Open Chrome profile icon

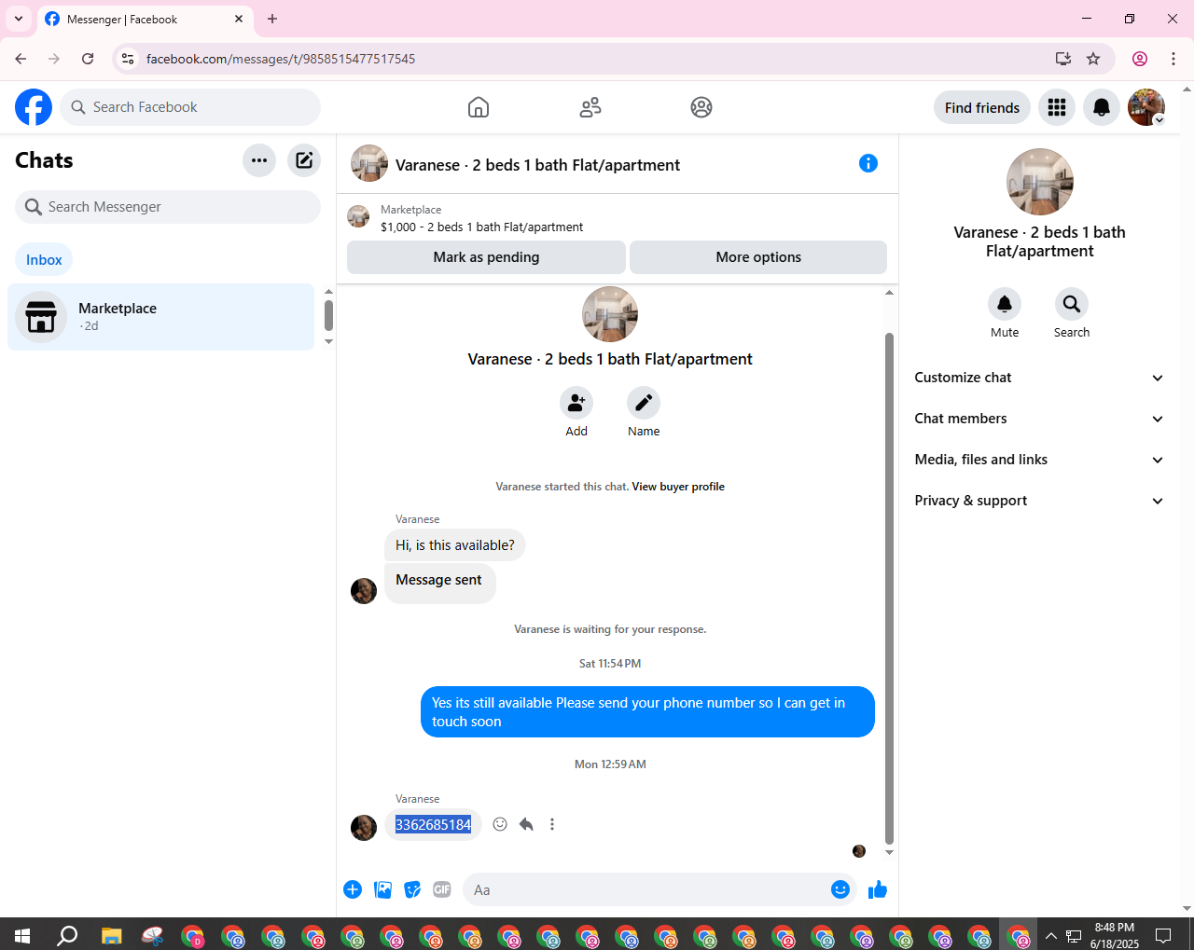click(1140, 59)
